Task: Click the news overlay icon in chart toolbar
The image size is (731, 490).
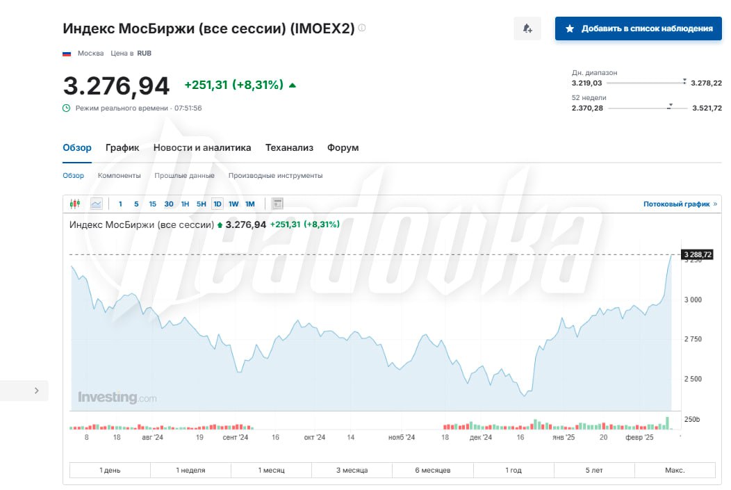Action: [277, 204]
